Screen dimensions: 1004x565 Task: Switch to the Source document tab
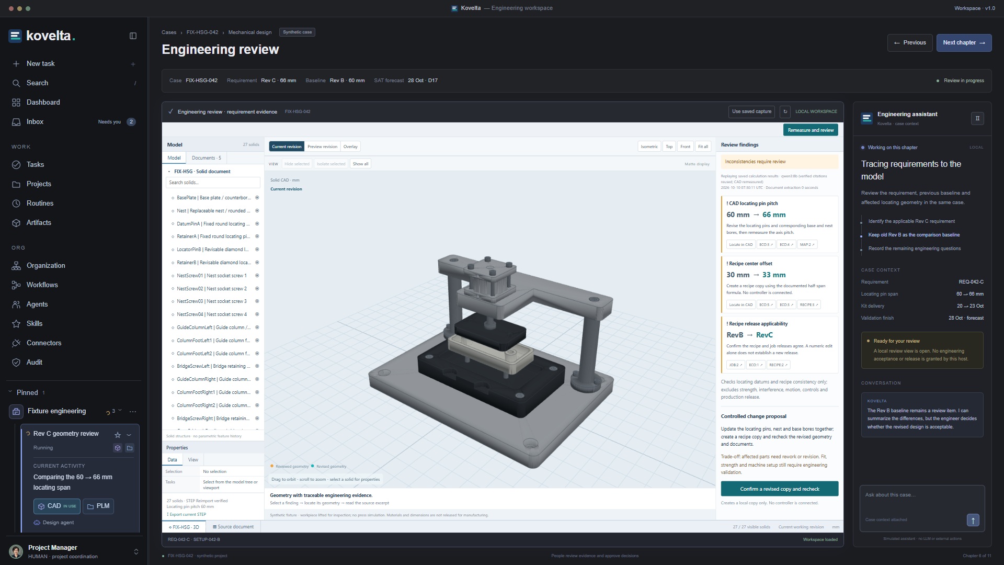click(x=233, y=527)
